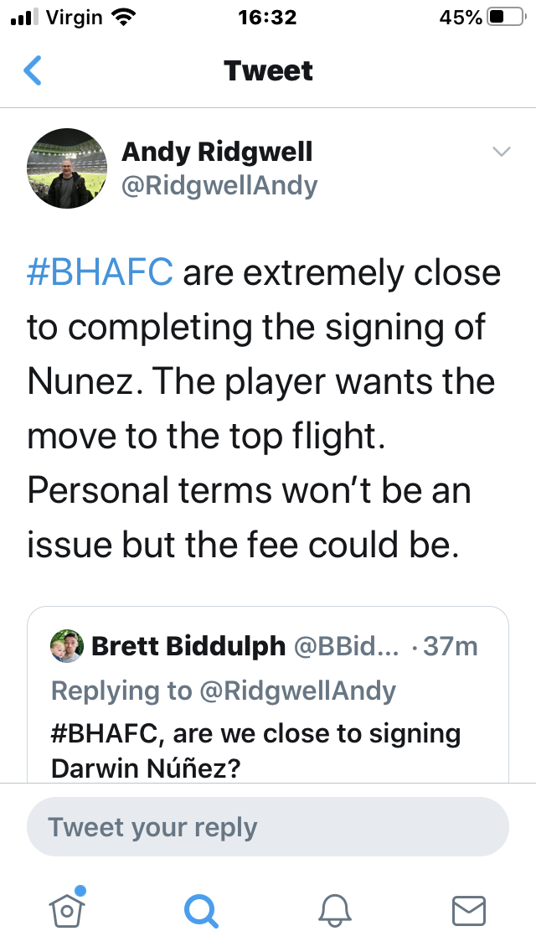Tap the truncated @BBid... handle
This screenshot has width=536, height=952.
[x=347, y=647]
